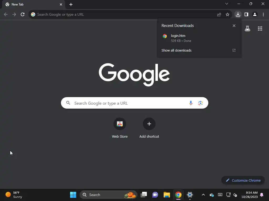Click the Google logo
Image resolution: width=269 pixels, height=201 pixels.
coord(134,75)
